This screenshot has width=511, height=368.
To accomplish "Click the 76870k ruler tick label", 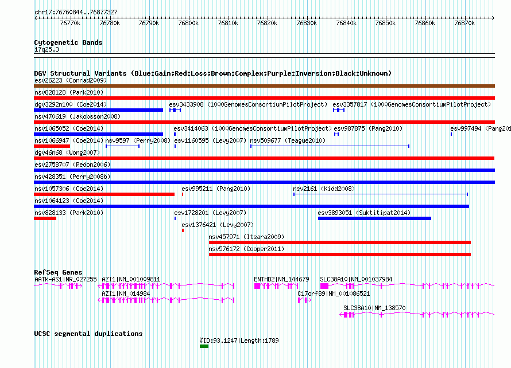I will (x=464, y=23).
